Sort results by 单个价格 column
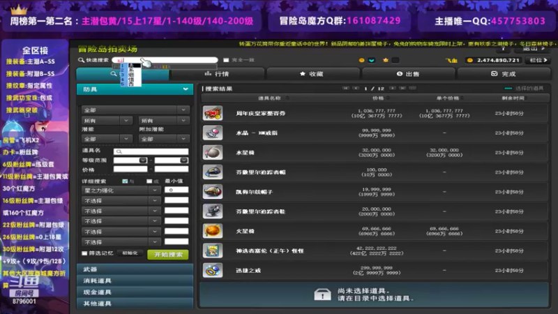The width and height of the screenshot is (558, 314). (x=450, y=98)
